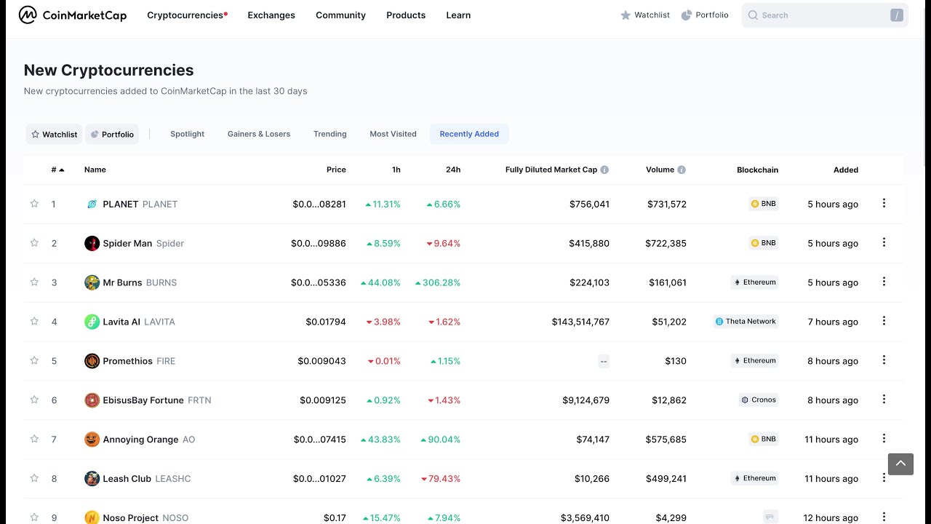Click the EbisusBay Fortune coin logo
This screenshot has height=524, width=931.
[92, 400]
